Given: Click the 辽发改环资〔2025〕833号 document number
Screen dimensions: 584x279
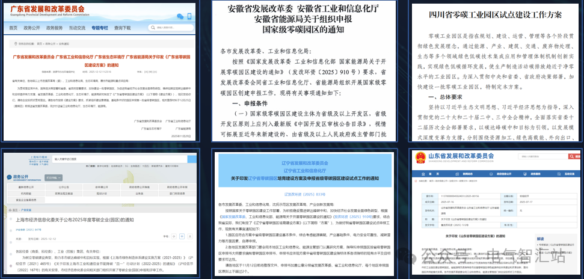Looking at the screenshot, I should pyautogui.click(x=305, y=194).
